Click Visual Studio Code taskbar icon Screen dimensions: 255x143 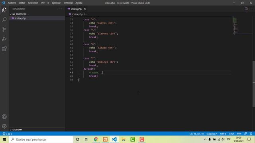pos(114,139)
